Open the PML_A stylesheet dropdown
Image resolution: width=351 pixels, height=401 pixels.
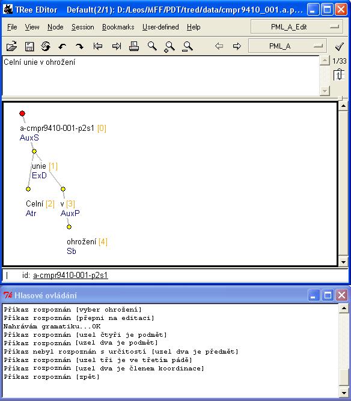point(287,46)
